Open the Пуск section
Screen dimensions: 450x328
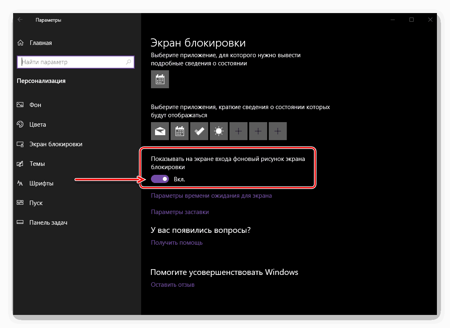pos(36,203)
